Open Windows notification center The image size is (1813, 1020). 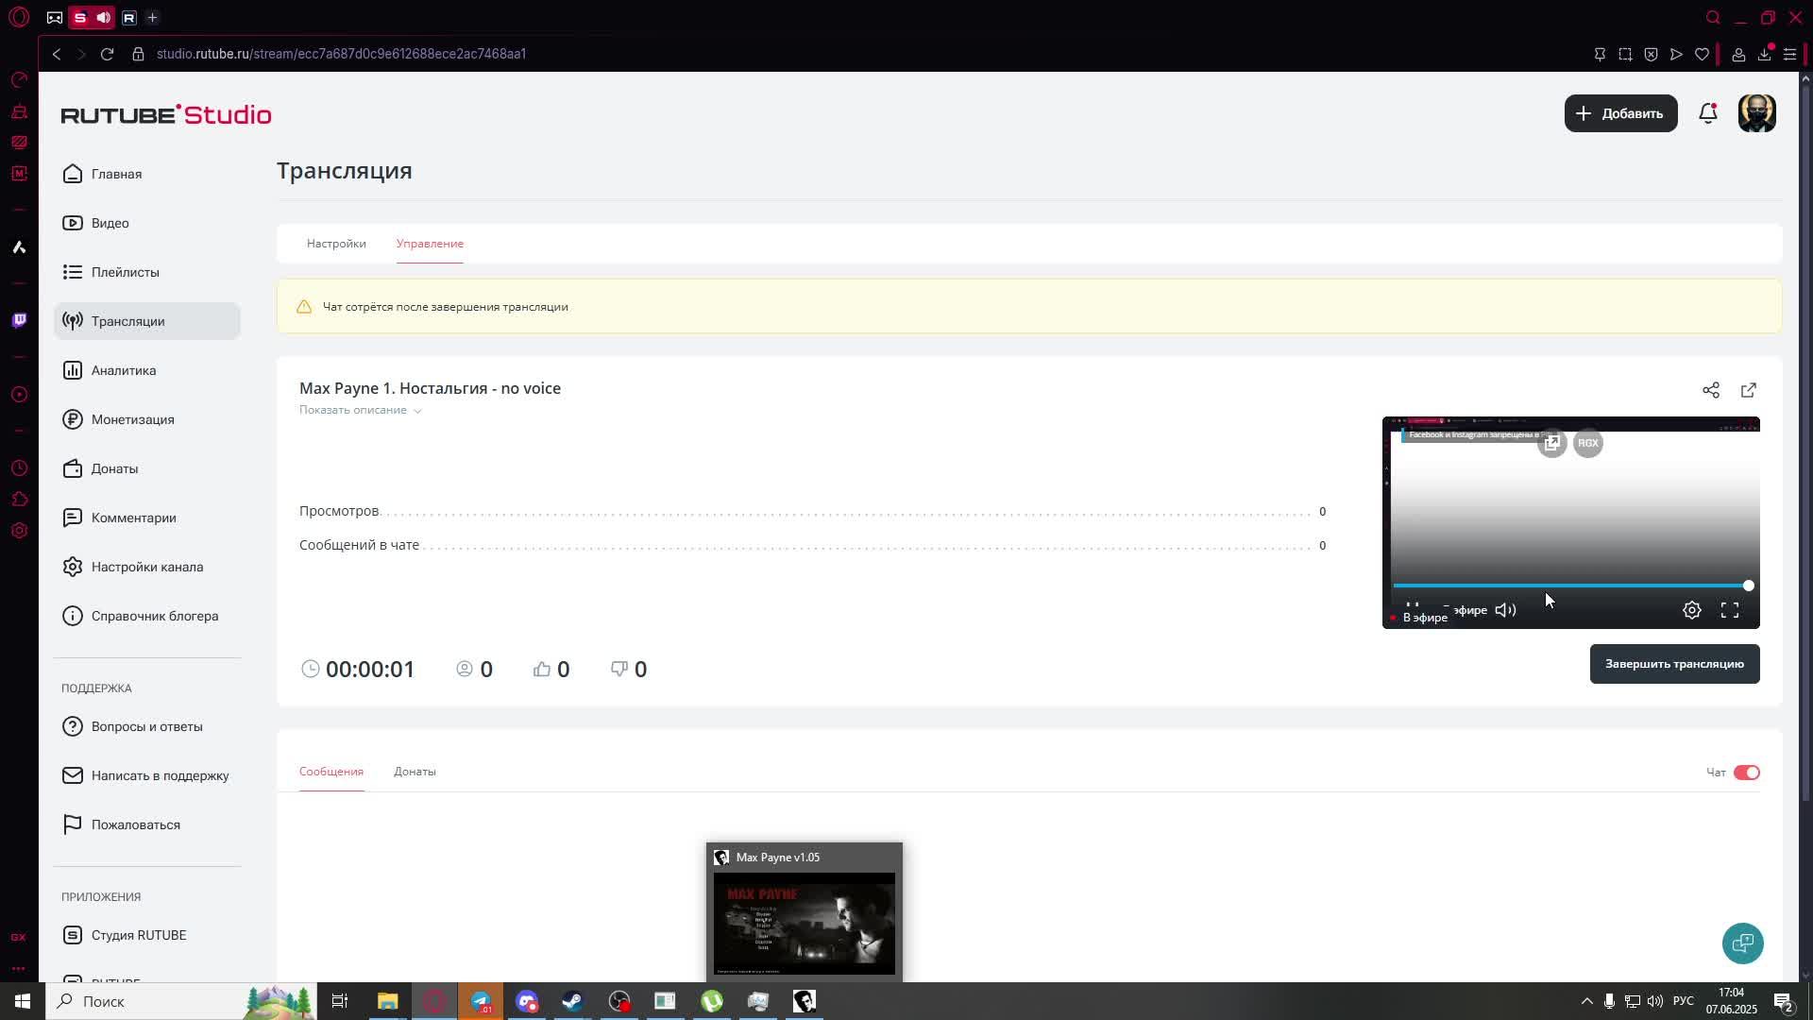1783,1001
